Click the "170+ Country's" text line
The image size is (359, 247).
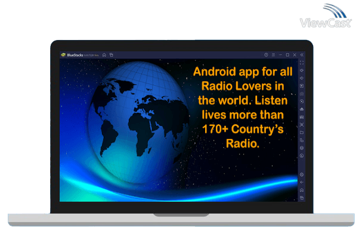pos(243,129)
